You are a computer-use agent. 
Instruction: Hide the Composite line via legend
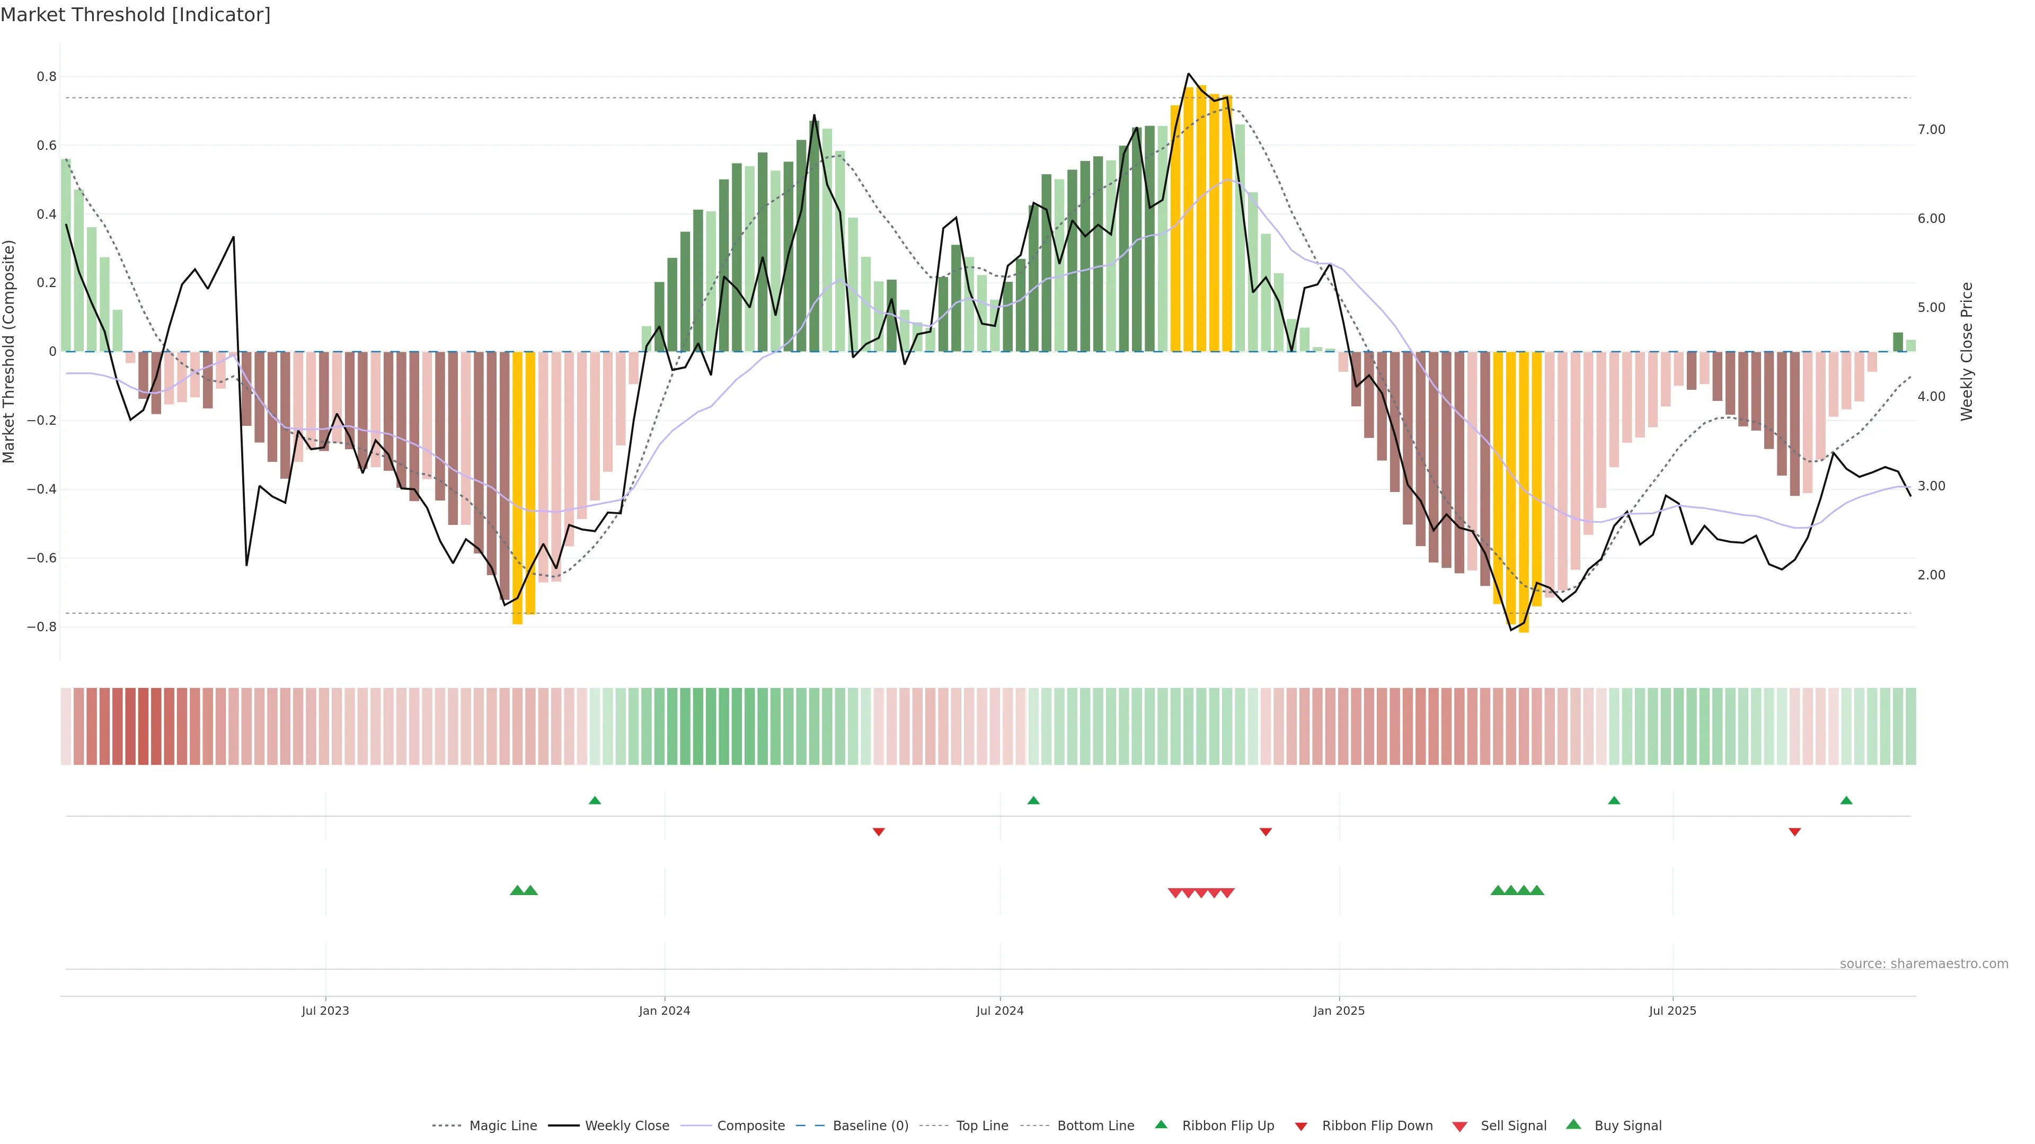click(750, 1126)
